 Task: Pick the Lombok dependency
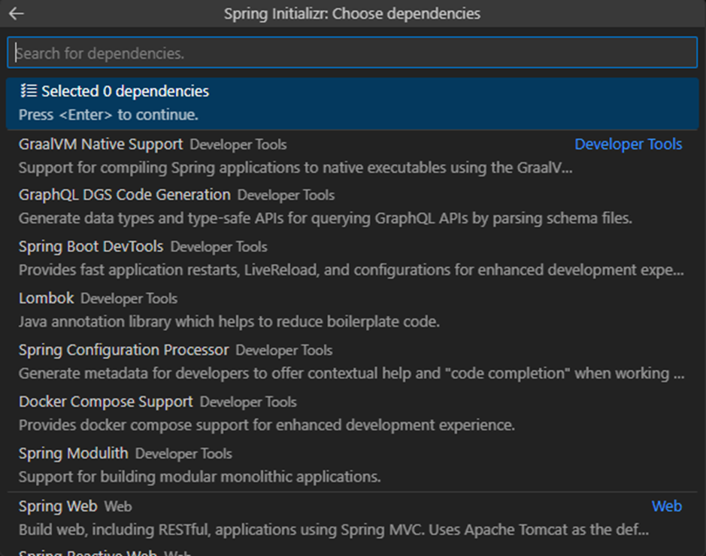coord(47,298)
